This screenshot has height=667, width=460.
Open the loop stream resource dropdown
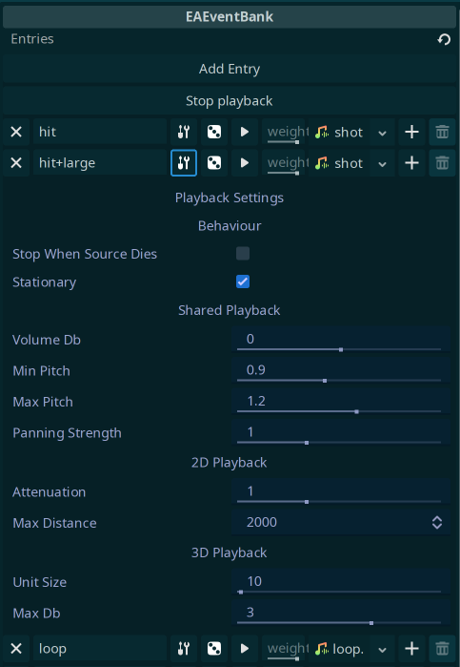(x=382, y=649)
